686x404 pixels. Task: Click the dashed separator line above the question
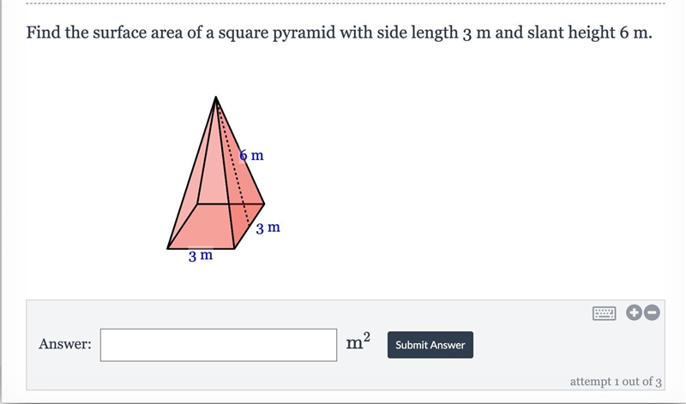click(346, 3)
